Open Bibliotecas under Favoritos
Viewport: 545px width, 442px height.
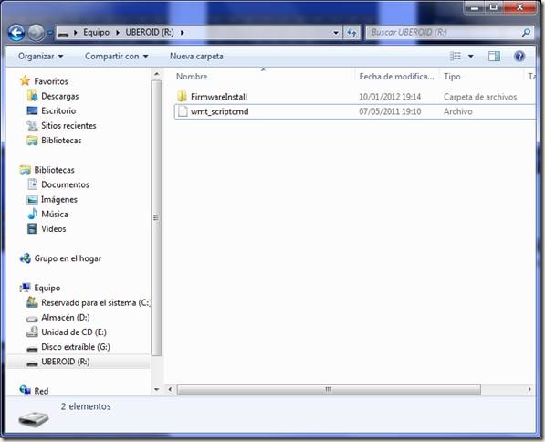(61, 141)
